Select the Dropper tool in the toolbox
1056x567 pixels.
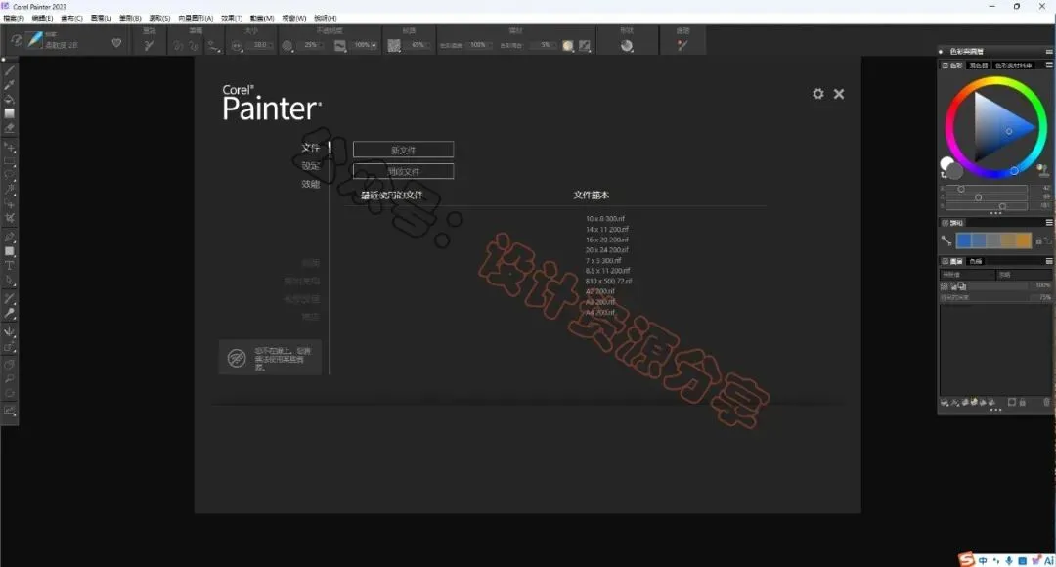click(x=10, y=85)
